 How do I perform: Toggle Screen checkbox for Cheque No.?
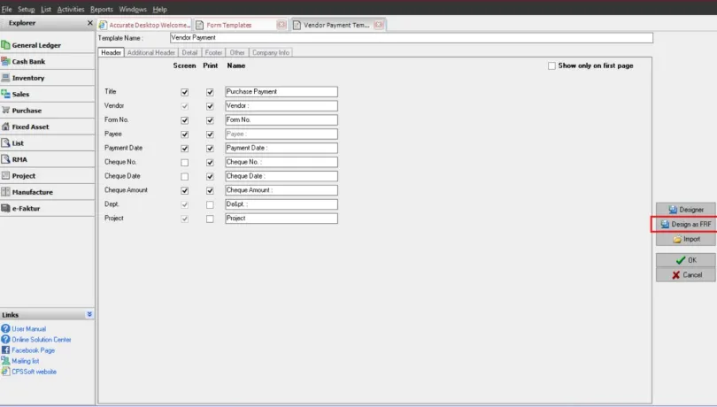[184, 162]
